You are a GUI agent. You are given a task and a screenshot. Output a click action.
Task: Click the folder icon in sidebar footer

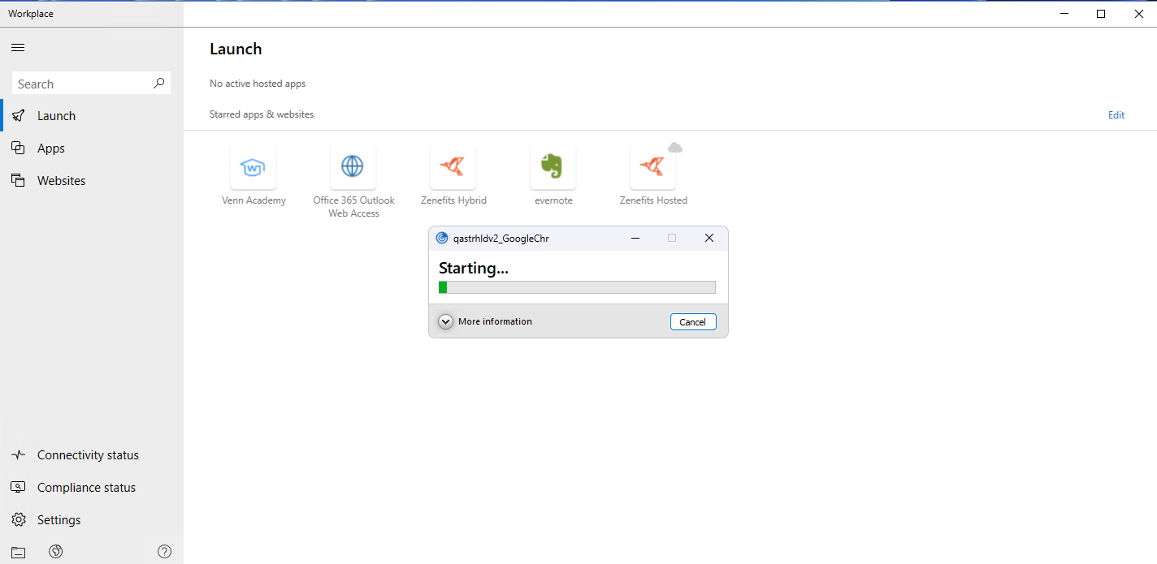coord(18,553)
